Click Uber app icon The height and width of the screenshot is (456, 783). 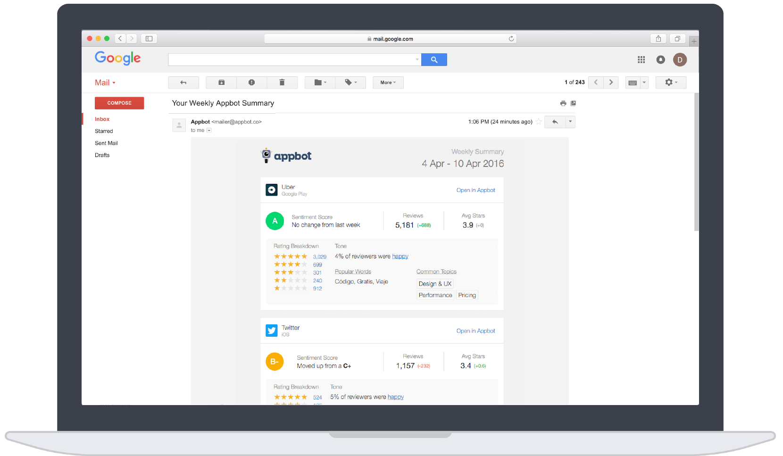[x=272, y=190]
